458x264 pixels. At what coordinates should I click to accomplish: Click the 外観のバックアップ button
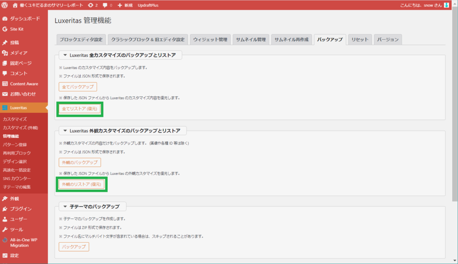pos(80,162)
